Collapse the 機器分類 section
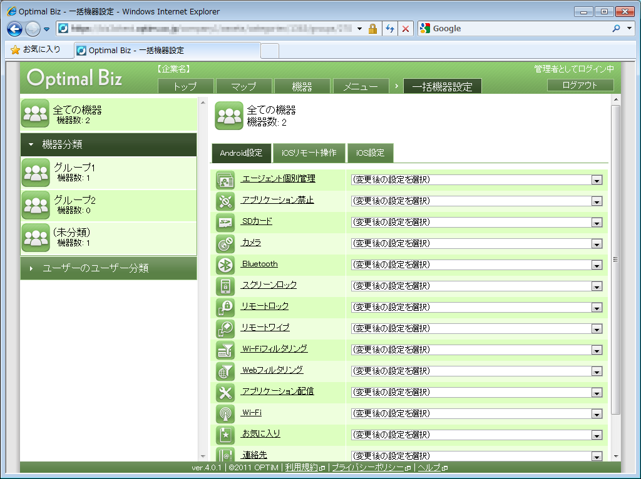 (108, 144)
